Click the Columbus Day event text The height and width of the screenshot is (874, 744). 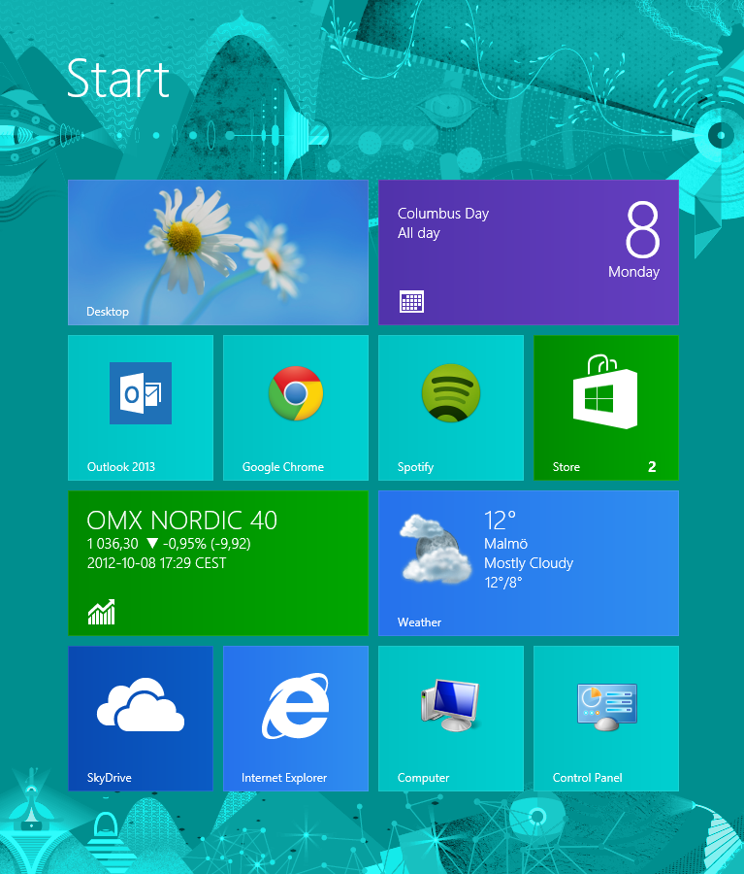pos(443,214)
